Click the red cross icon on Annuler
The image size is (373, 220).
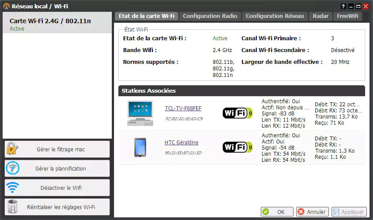click(301, 212)
